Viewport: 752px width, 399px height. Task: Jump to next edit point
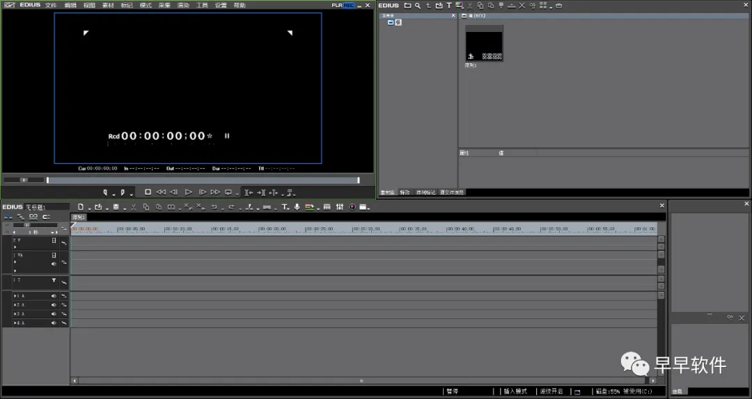(261, 193)
